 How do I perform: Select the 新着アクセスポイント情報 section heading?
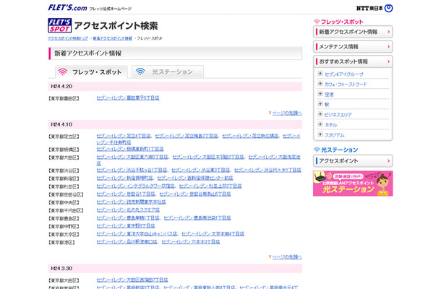tap(87, 53)
